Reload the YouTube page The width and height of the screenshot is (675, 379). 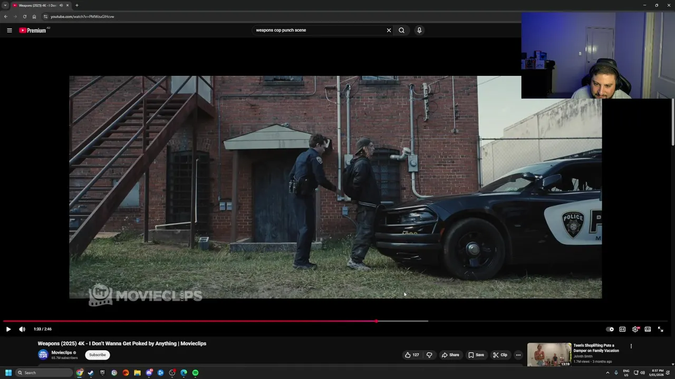[25, 16]
